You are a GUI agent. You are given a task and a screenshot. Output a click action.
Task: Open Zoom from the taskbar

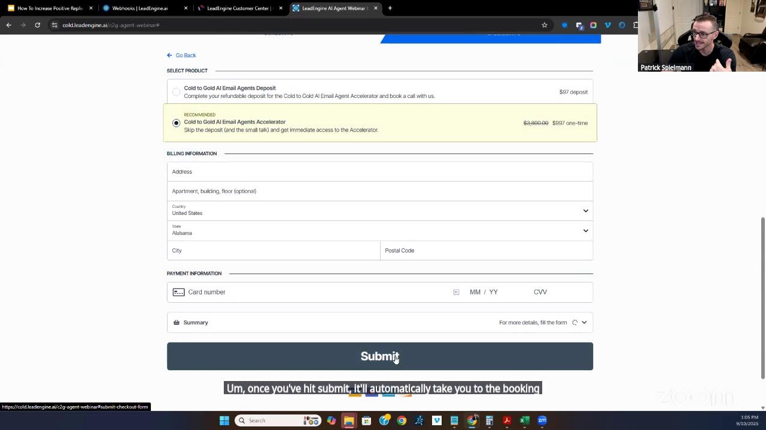coord(542,420)
